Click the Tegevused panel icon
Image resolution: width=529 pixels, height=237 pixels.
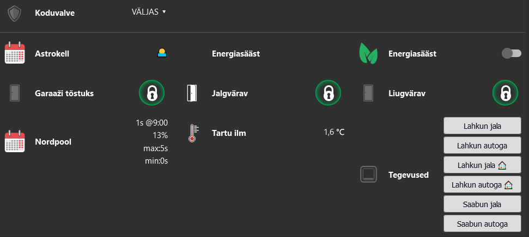coord(368,174)
